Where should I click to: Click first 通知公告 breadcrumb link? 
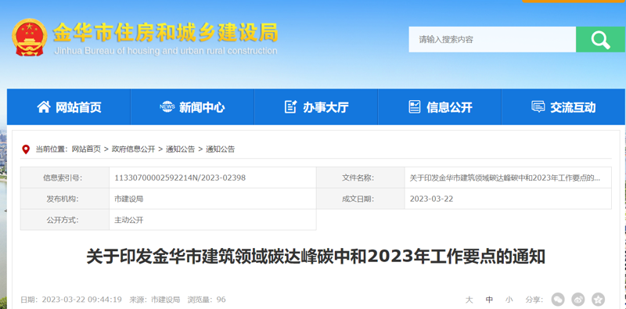click(181, 149)
